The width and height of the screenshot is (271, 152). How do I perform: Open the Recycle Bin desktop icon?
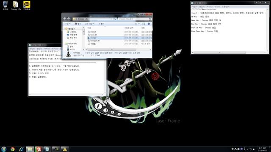point(6,5)
